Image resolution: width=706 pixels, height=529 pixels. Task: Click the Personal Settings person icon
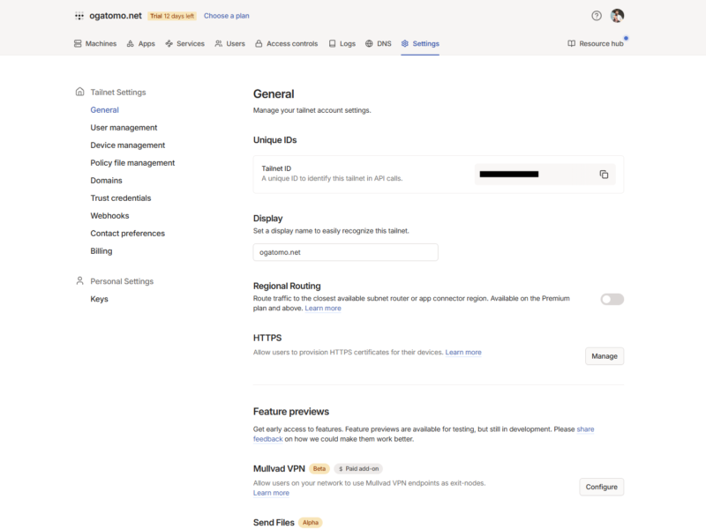79,281
